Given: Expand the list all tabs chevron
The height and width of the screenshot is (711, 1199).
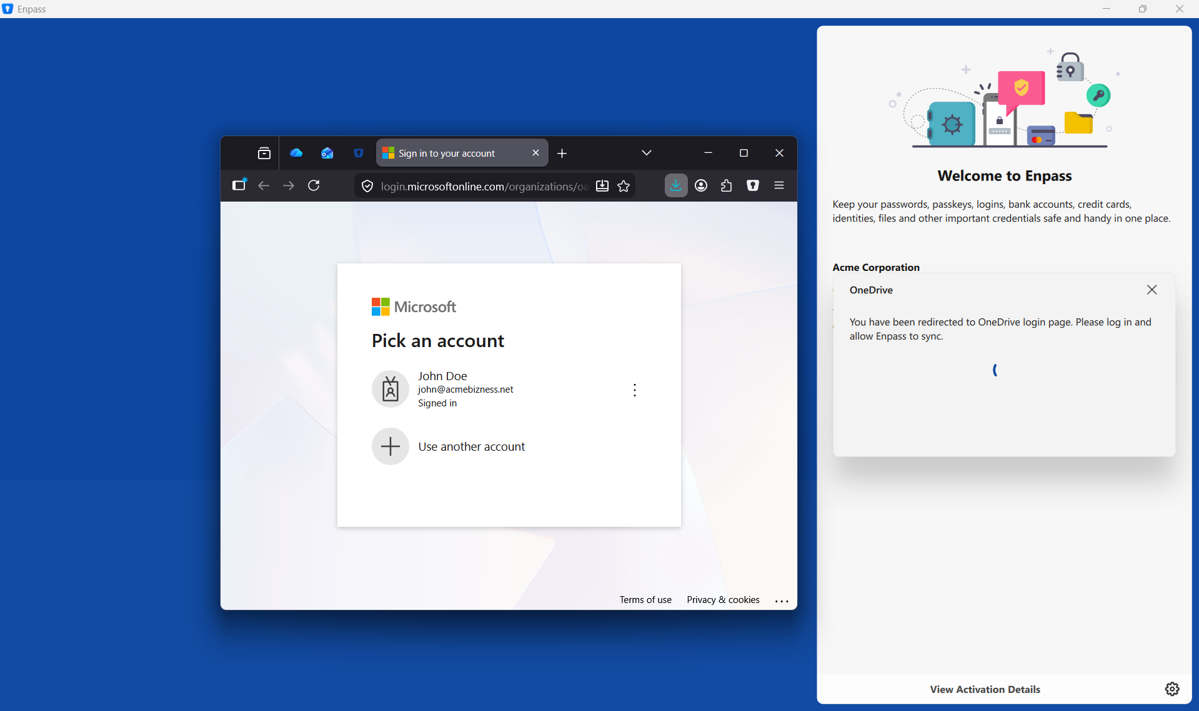Looking at the screenshot, I should [647, 153].
